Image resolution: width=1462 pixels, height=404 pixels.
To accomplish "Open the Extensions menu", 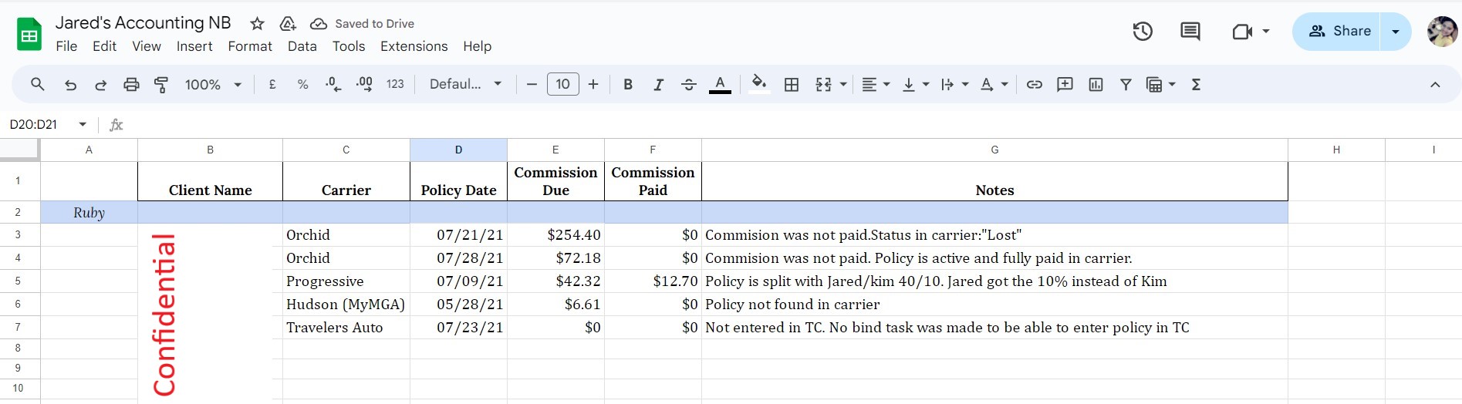I will 414,46.
